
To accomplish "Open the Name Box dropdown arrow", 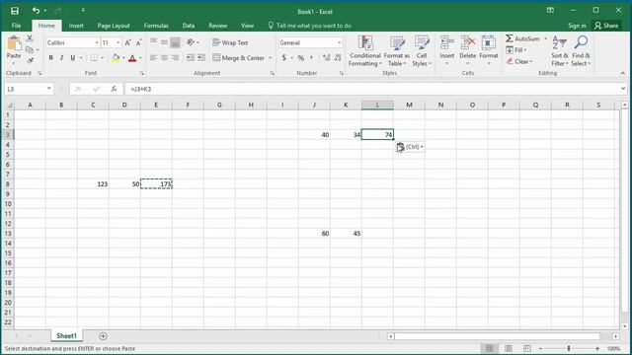I will (x=48, y=89).
